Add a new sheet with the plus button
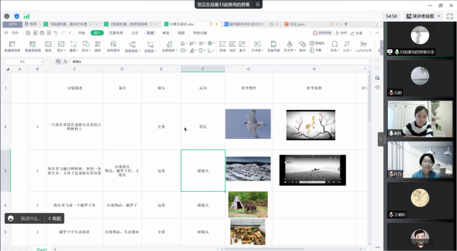The width and height of the screenshot is (457, 251). 55,249
